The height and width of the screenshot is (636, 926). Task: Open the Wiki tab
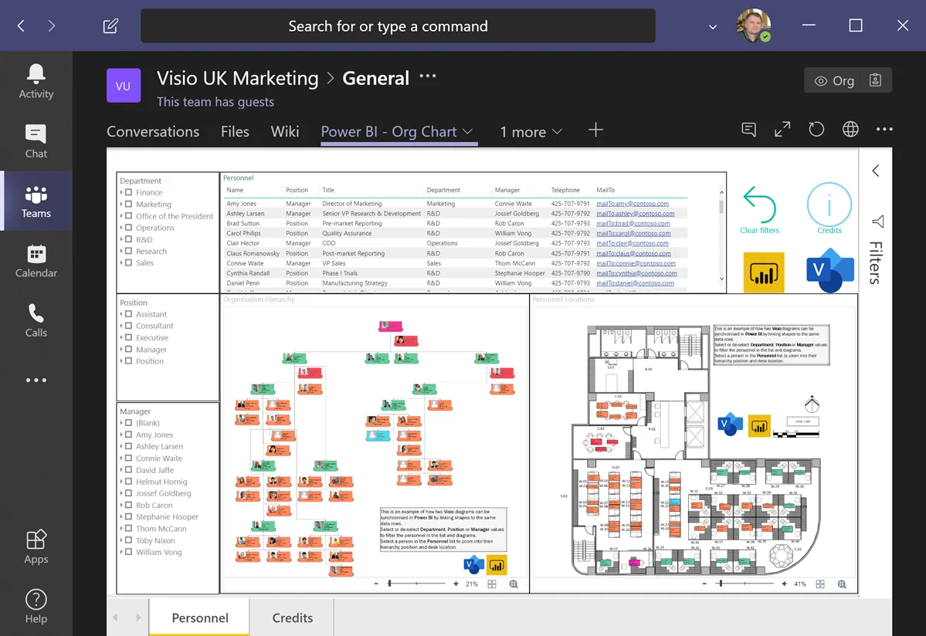(284, 131)
